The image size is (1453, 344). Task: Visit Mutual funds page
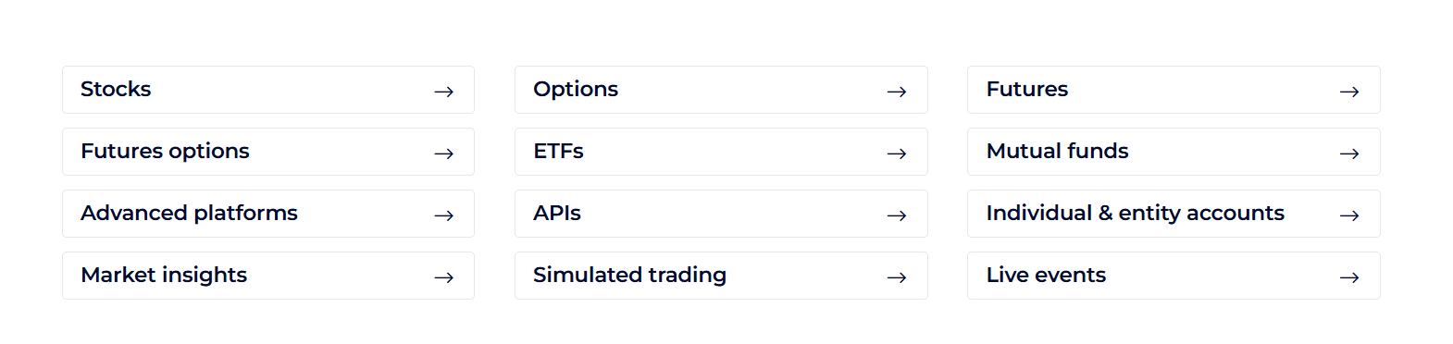click(x=1174, y=152)
